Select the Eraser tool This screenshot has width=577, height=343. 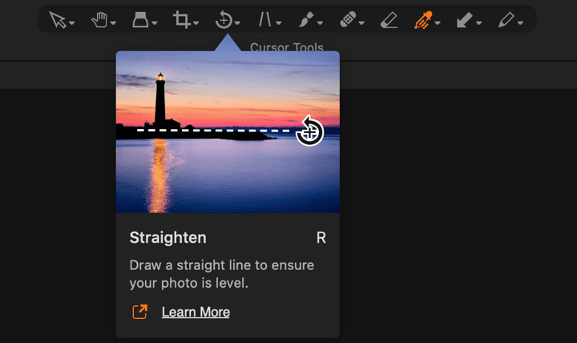[x=389, y=20]
